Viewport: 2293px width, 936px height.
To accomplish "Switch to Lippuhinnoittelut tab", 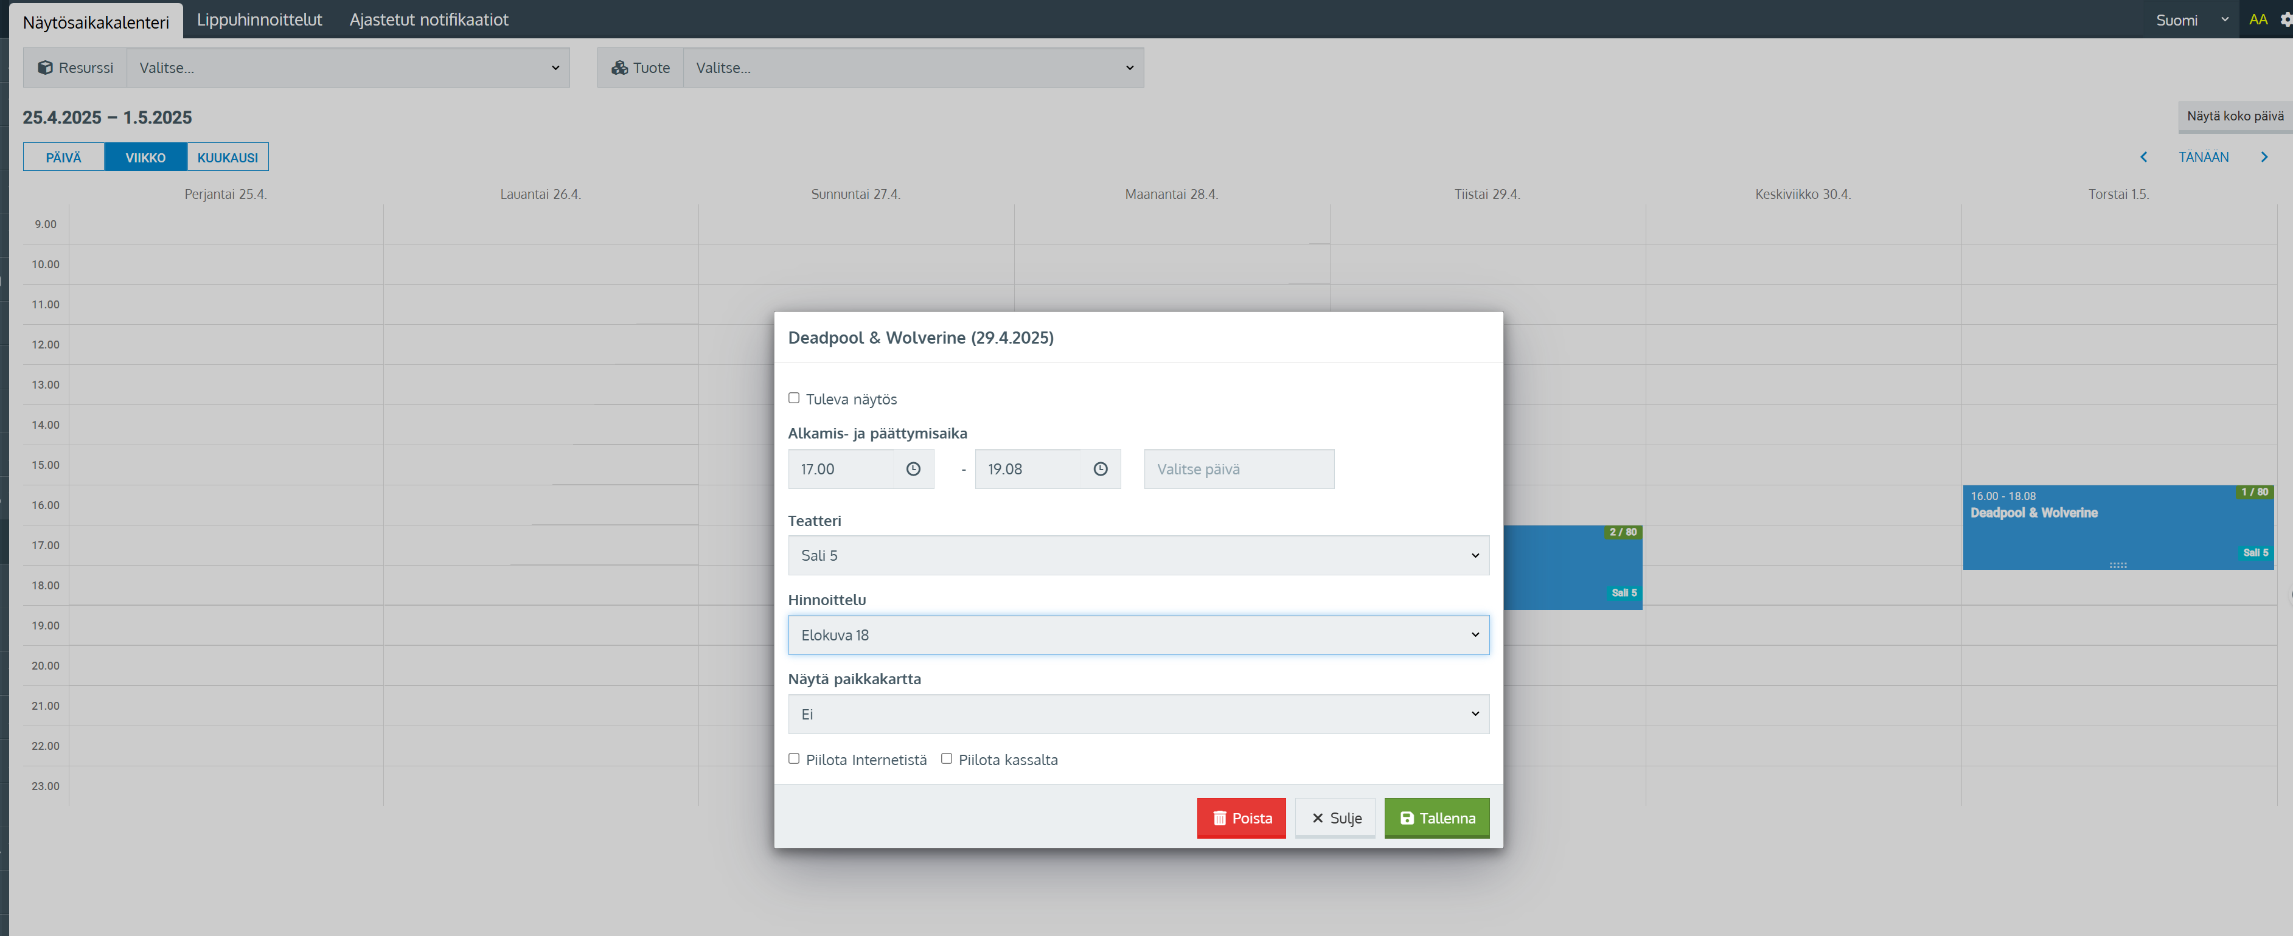I will [x=259, y=19].
